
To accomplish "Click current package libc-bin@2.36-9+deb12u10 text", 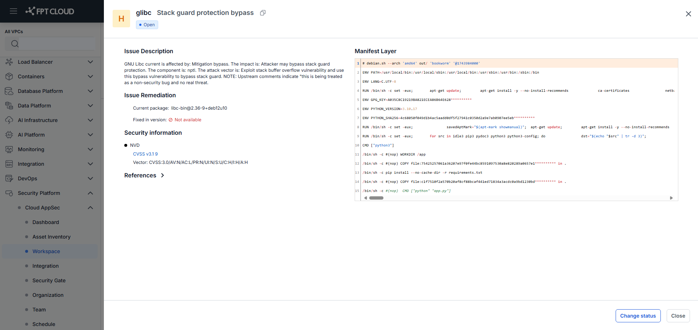I will pos(199,108).
